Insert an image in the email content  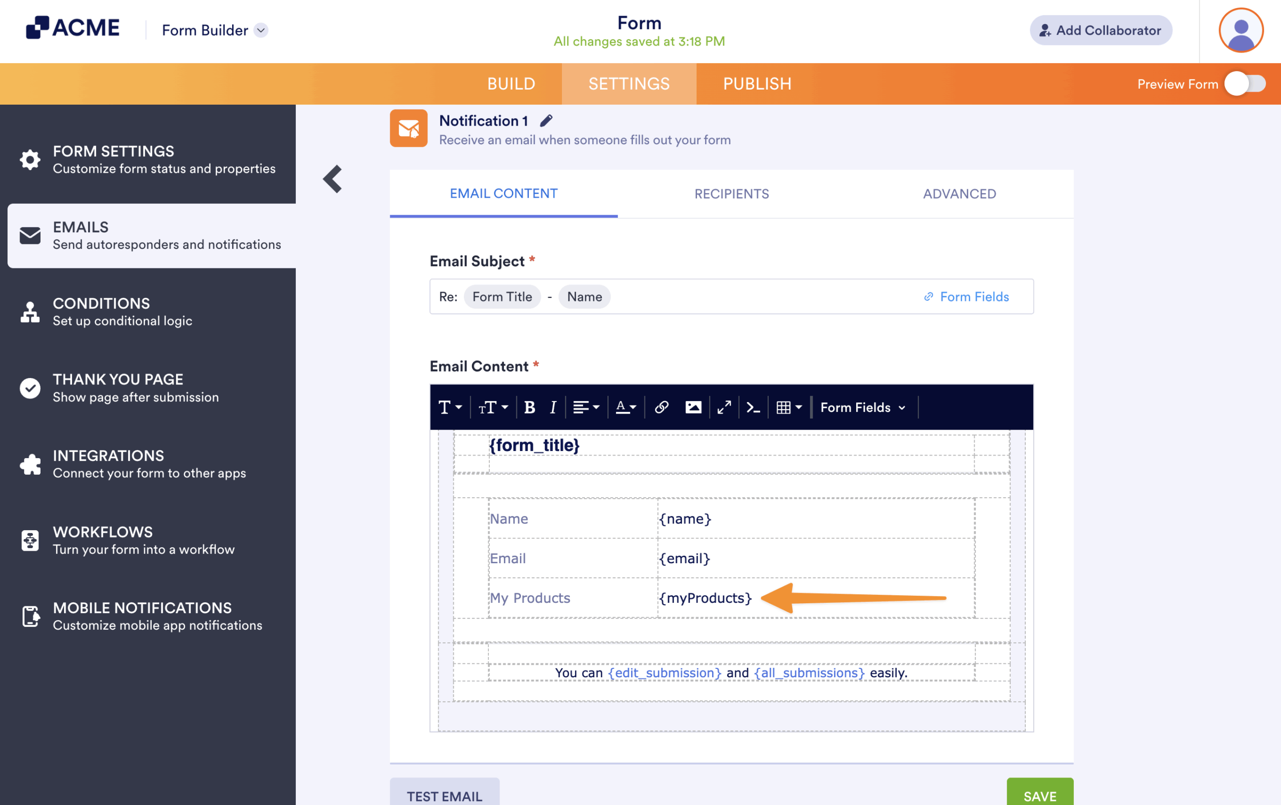click(x=693, y=407)
